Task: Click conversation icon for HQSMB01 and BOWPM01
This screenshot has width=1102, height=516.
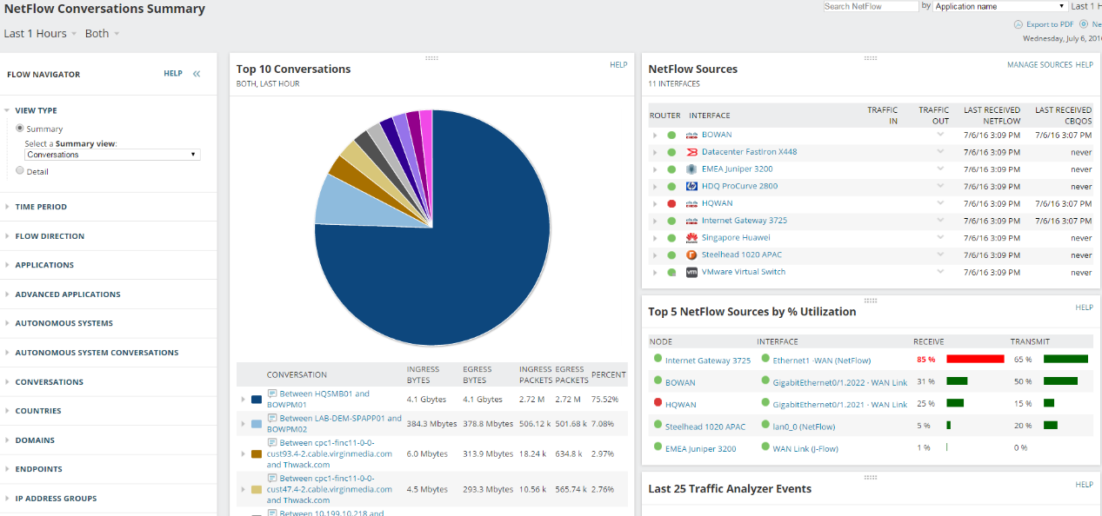Action: pyautogui.click(x=272, y=394)
